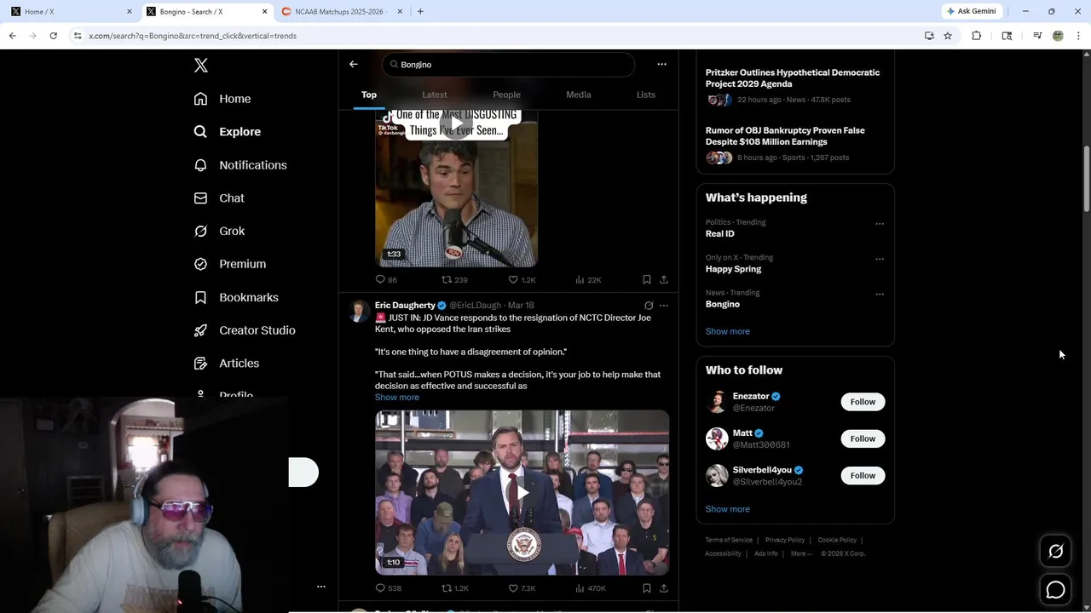Open Bookmarks in the sidebar
The image size is (1091, 613).
tap(236, 297)
